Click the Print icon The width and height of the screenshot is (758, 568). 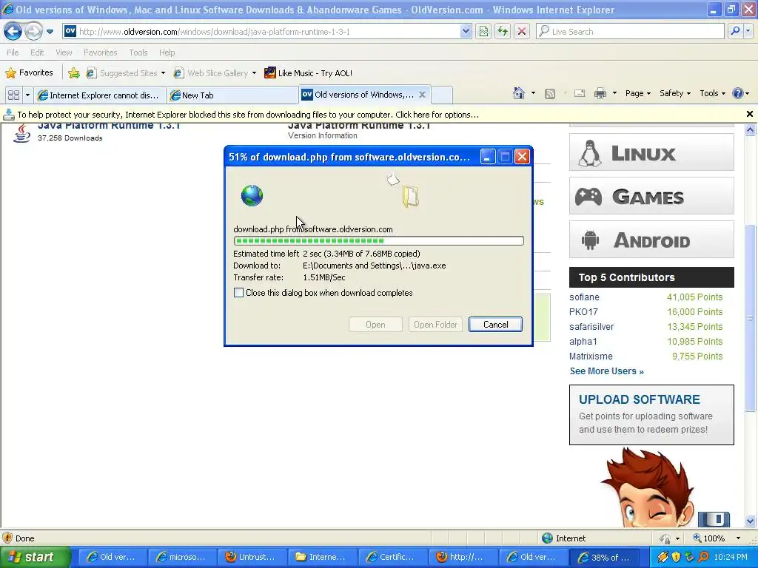click(x=600, y=94)
